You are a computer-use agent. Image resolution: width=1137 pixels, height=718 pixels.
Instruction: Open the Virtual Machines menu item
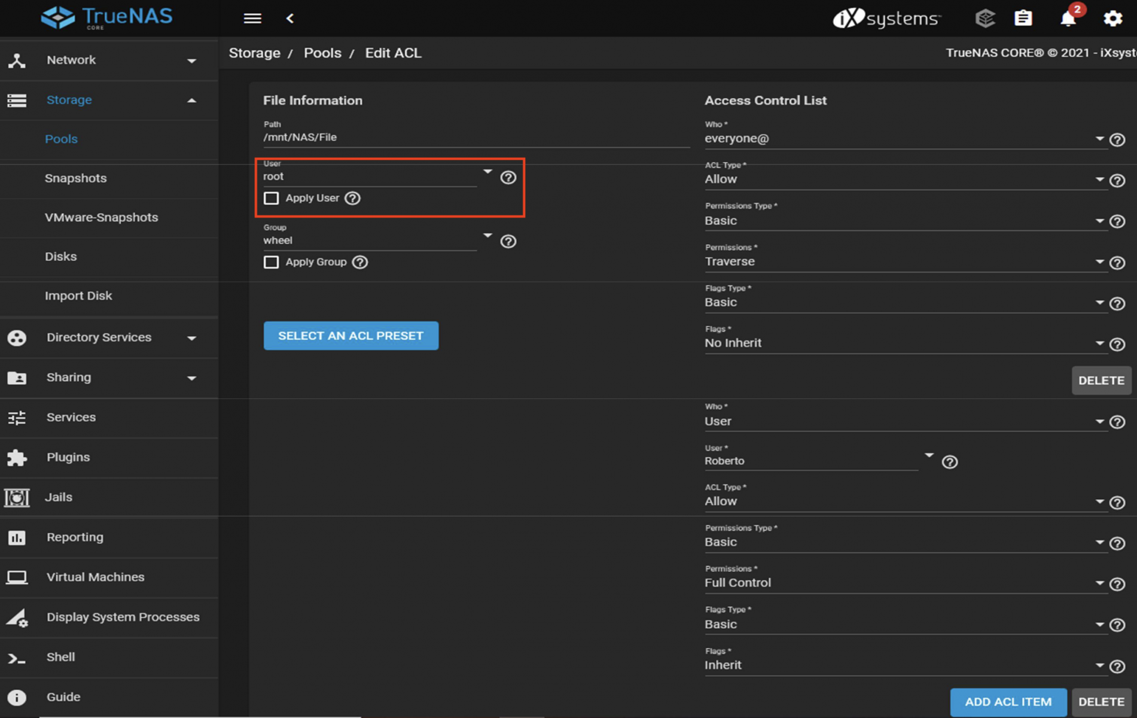109,578
